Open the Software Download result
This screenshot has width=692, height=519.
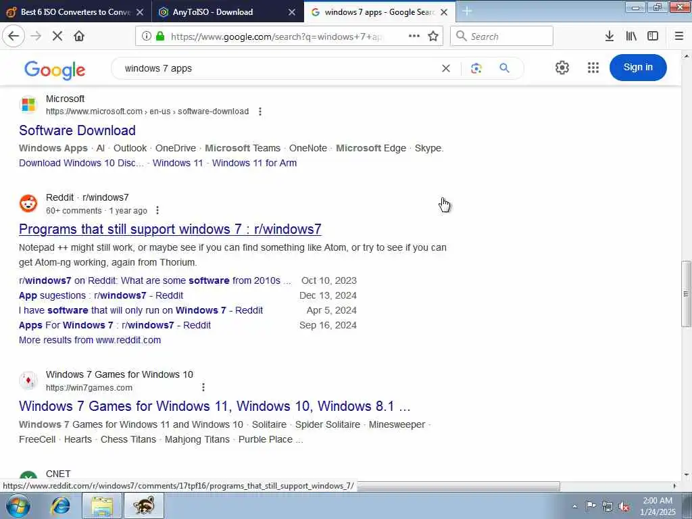click(77, 130)
